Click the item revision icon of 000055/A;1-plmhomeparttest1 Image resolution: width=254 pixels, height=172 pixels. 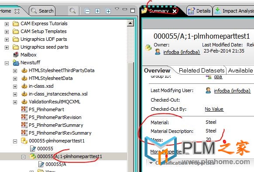coord(33,156)
